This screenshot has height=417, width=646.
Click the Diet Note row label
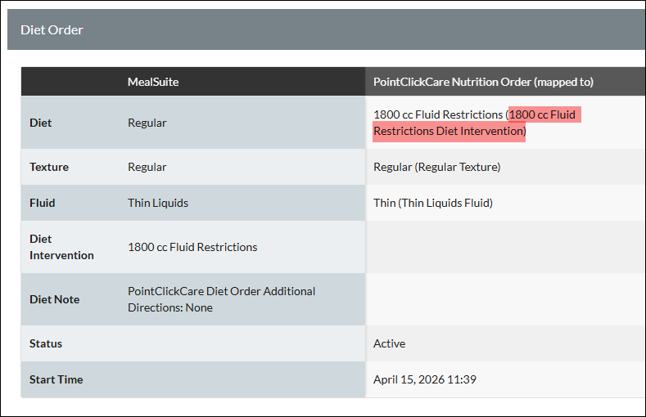pos(54,299)
